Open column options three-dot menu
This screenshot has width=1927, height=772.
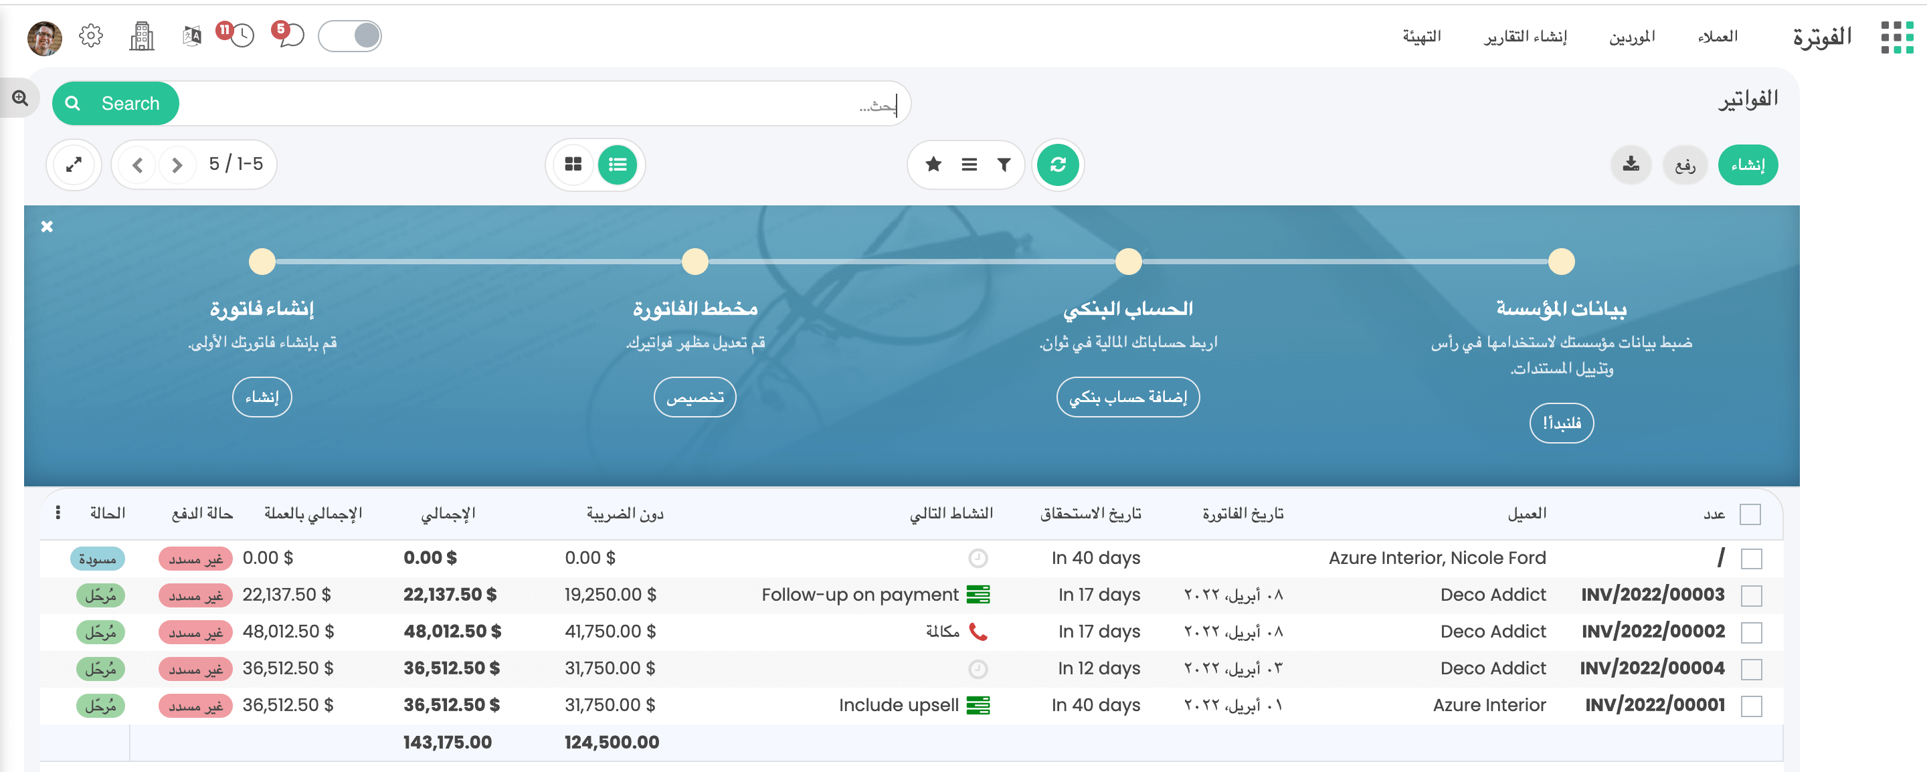[58, 512]
